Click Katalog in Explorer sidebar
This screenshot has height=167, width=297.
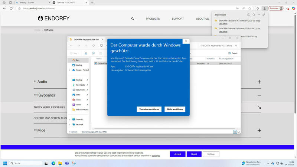pos(78,65)
